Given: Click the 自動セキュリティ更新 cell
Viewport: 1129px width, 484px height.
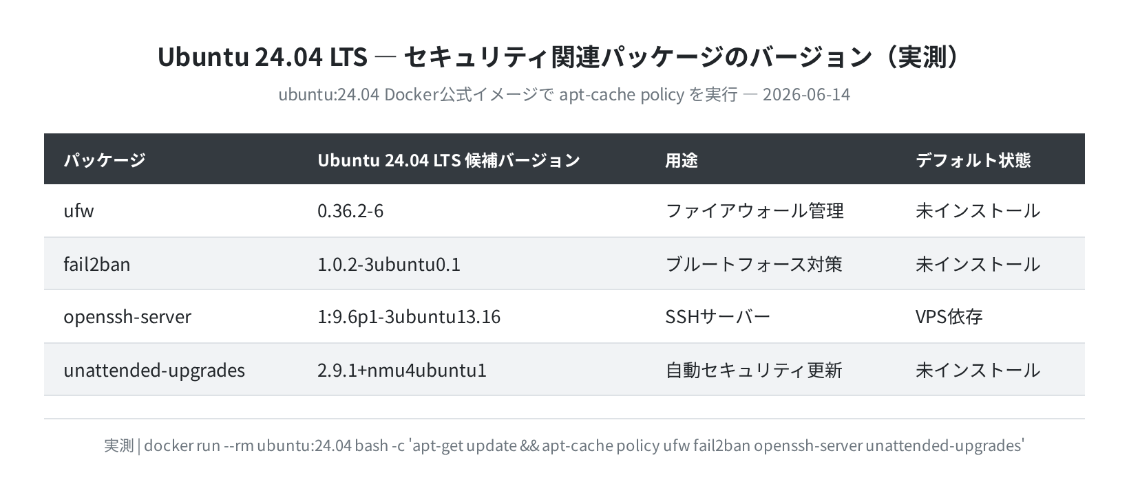Looking at the screenshot, I should pos(754,370).
